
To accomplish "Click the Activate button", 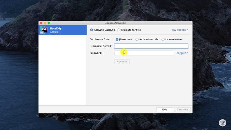I will [x=122, y=62].
